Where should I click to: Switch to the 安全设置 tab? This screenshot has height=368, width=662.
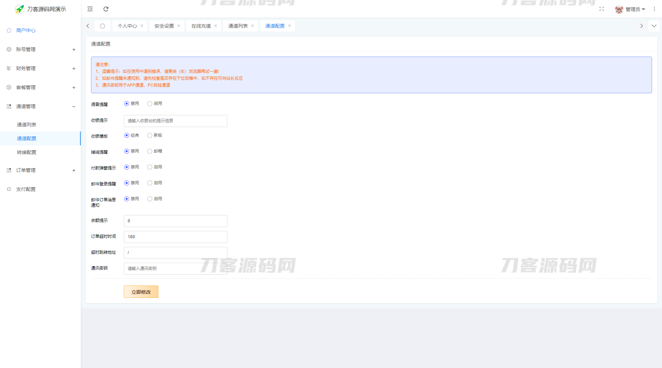(164, 26)
